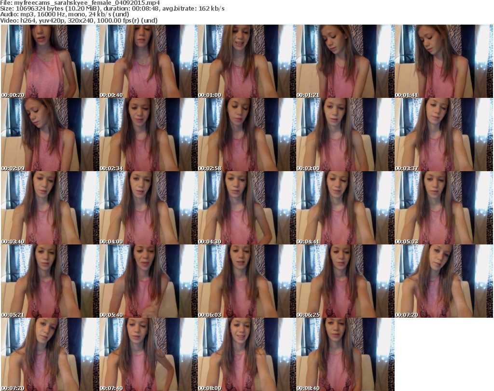Click the thumbnail at timestamp 00:01:00

(x=247, y=61)
